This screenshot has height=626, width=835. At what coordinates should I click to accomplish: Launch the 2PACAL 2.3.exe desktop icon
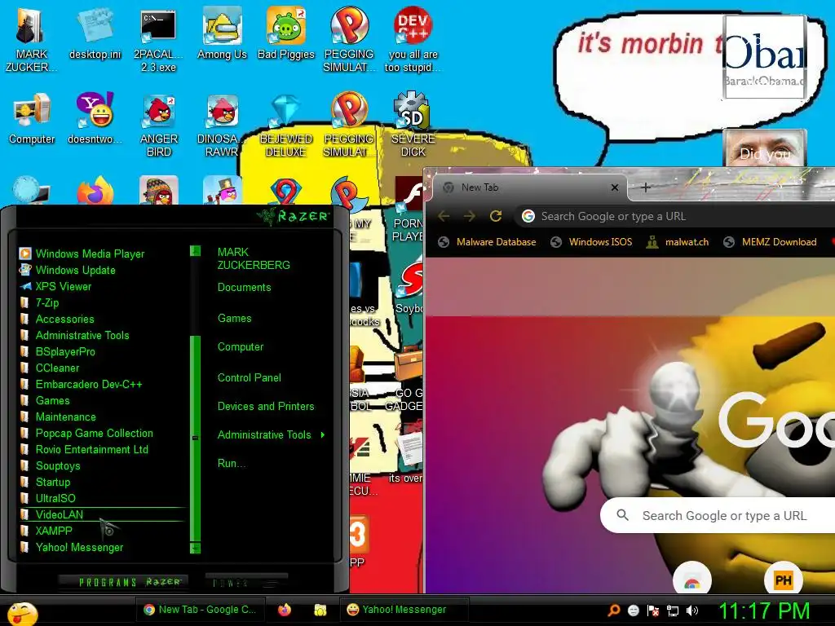[158, 40]
